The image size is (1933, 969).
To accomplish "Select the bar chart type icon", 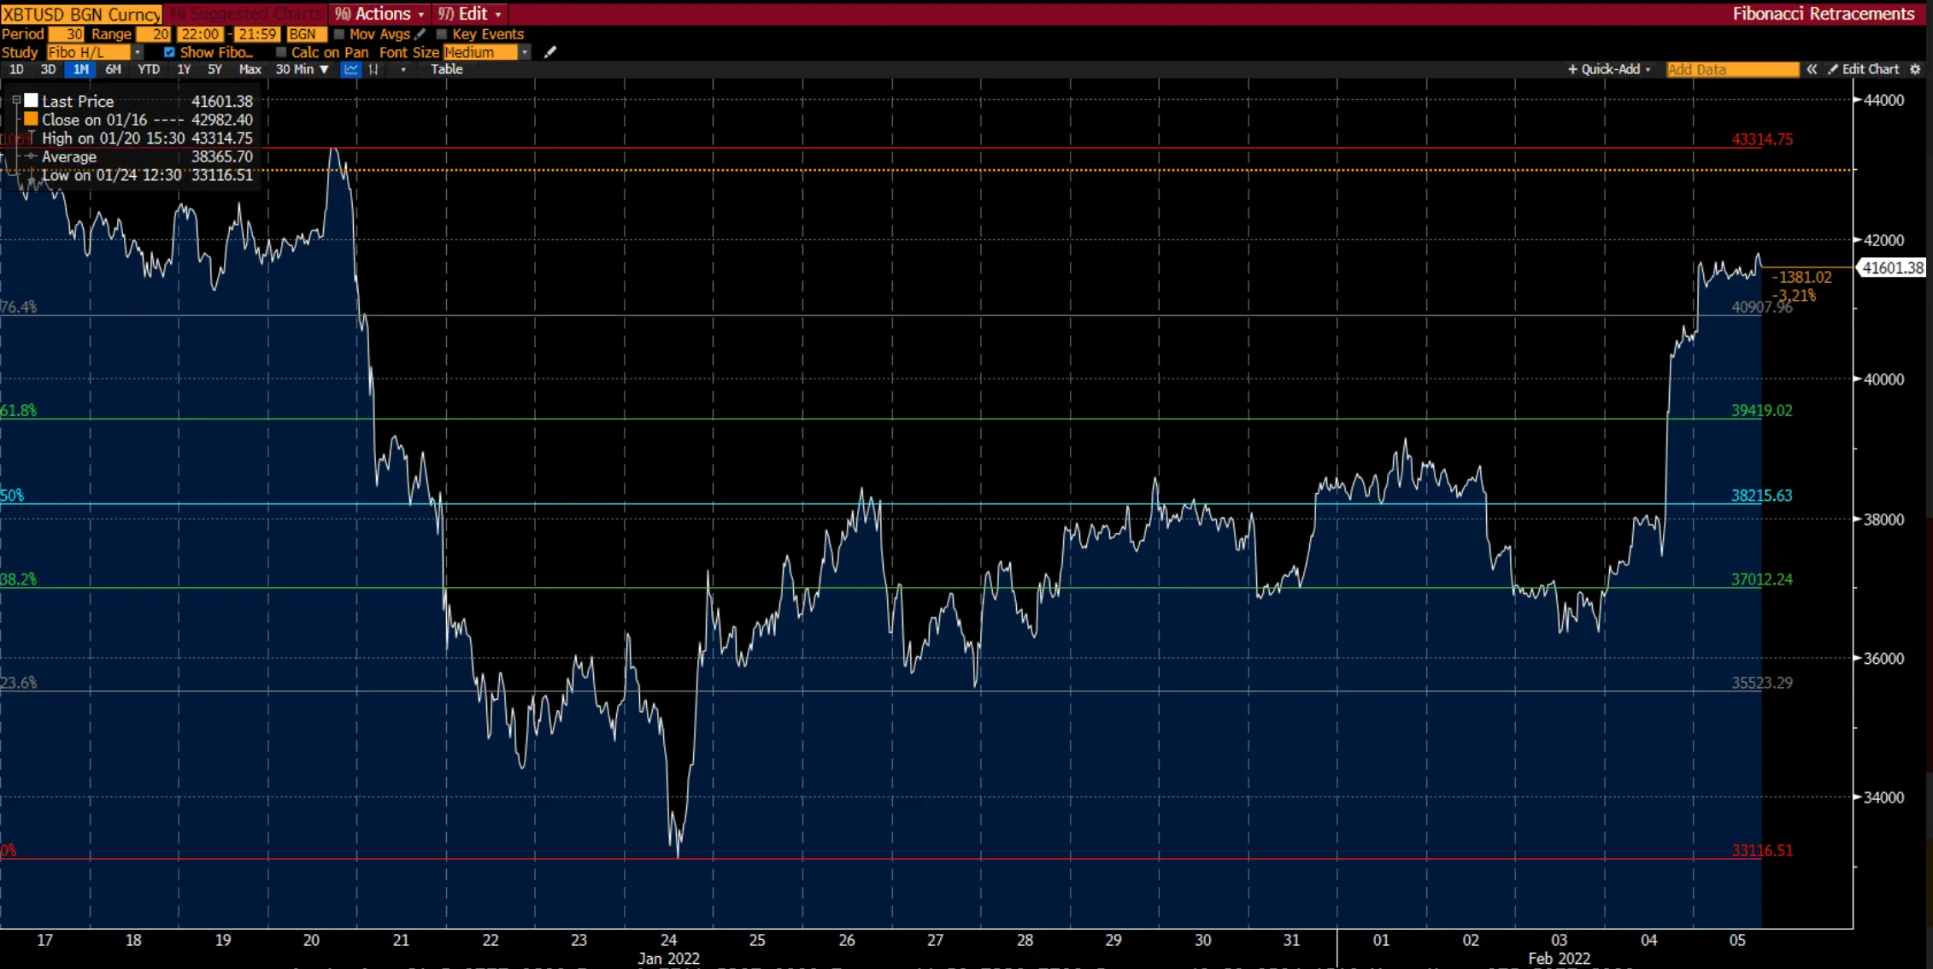I will [x=373, y=69].
